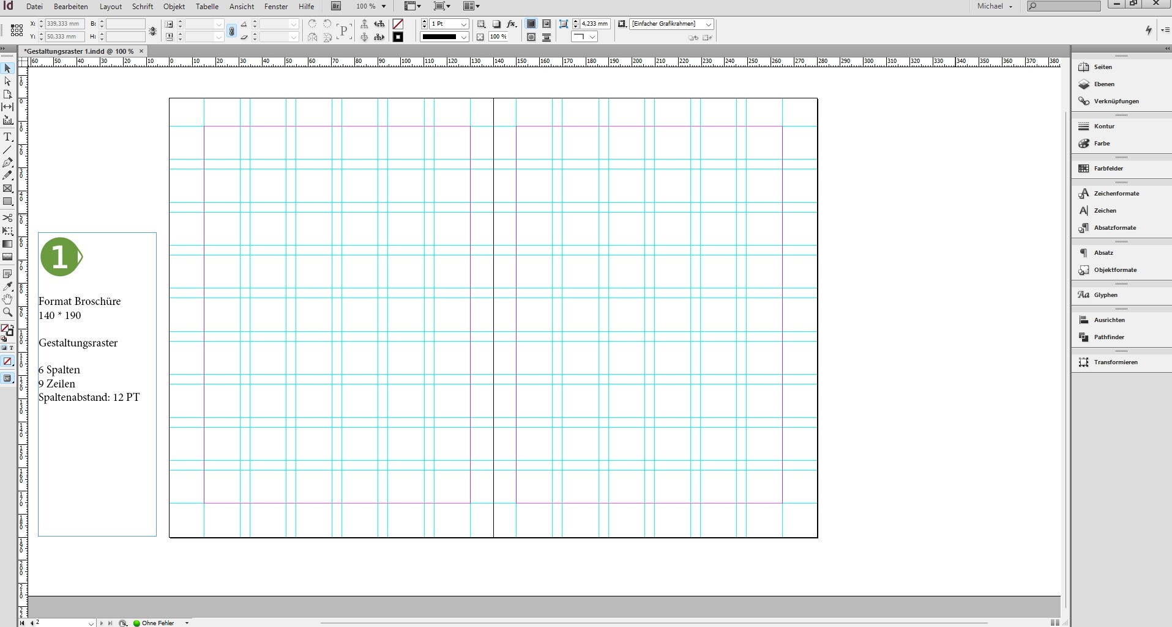Open the Bearbeiten menu
This screenshot has height=627, width=1172.
[x=71, y=6]
